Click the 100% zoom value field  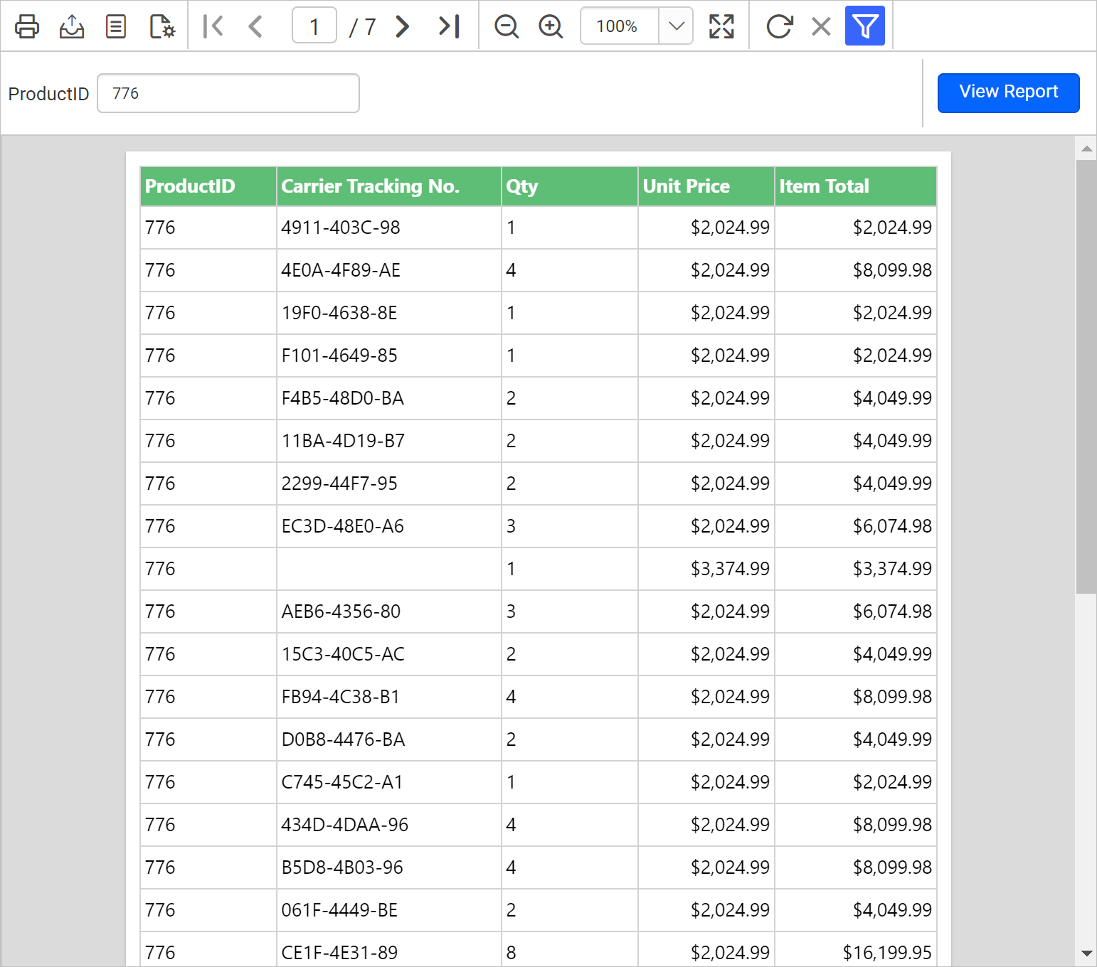pos(619,26)
